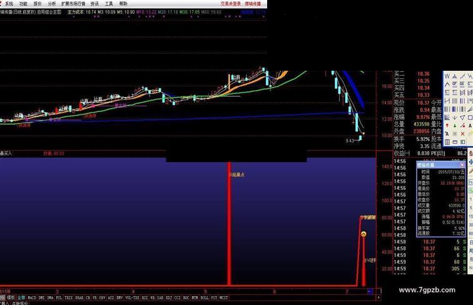The width and height of the screenshot is (473, 305).
Task: Switch to the BOLL indicator tab
Action: click(204, 297)
